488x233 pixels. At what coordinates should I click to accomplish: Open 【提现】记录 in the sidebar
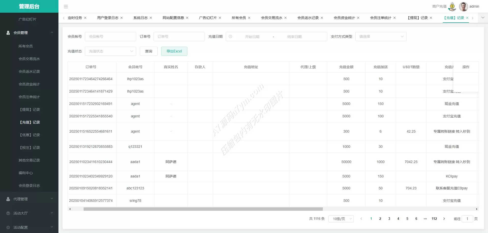tap(30, 110)
